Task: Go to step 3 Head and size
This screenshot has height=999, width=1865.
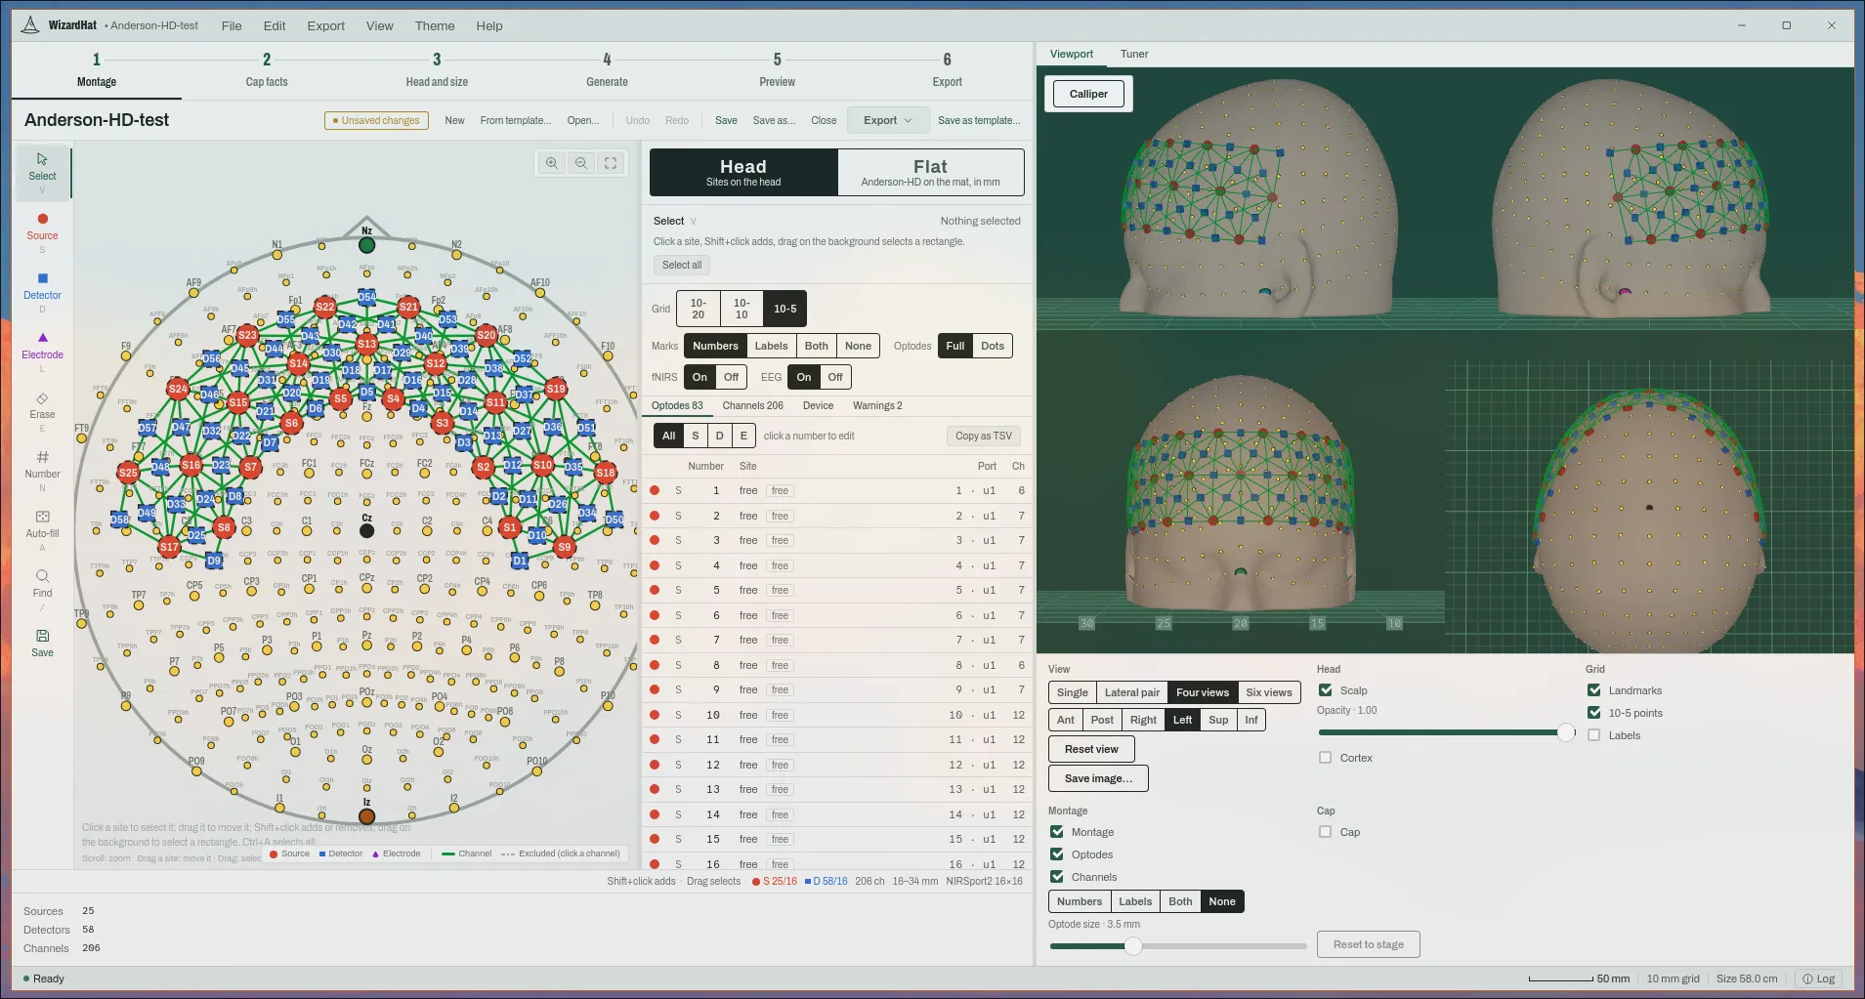Action: (x=437, y=70)
